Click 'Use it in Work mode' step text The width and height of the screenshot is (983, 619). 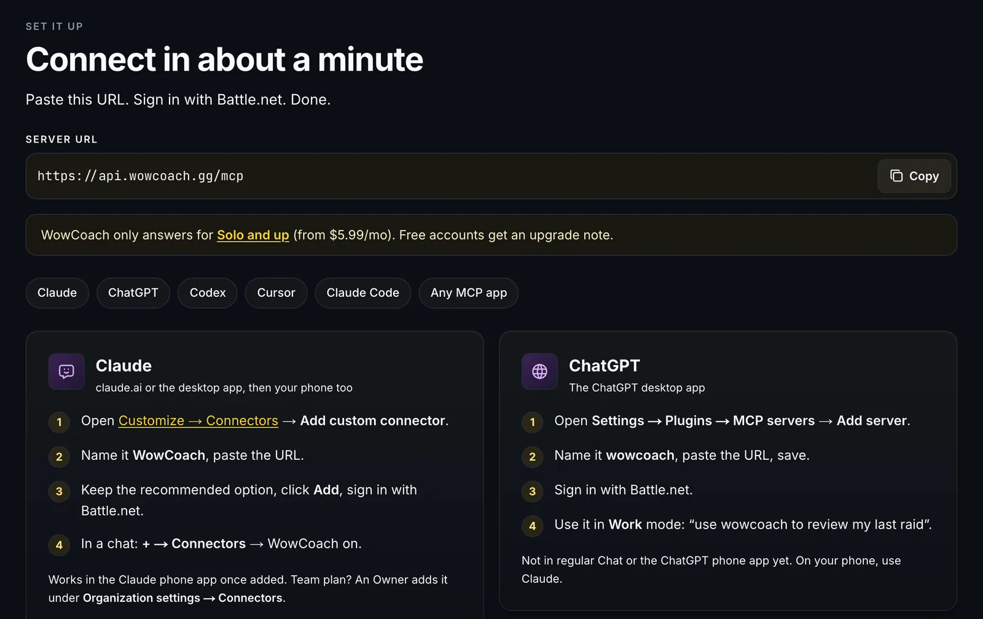[x=743, y=524]
